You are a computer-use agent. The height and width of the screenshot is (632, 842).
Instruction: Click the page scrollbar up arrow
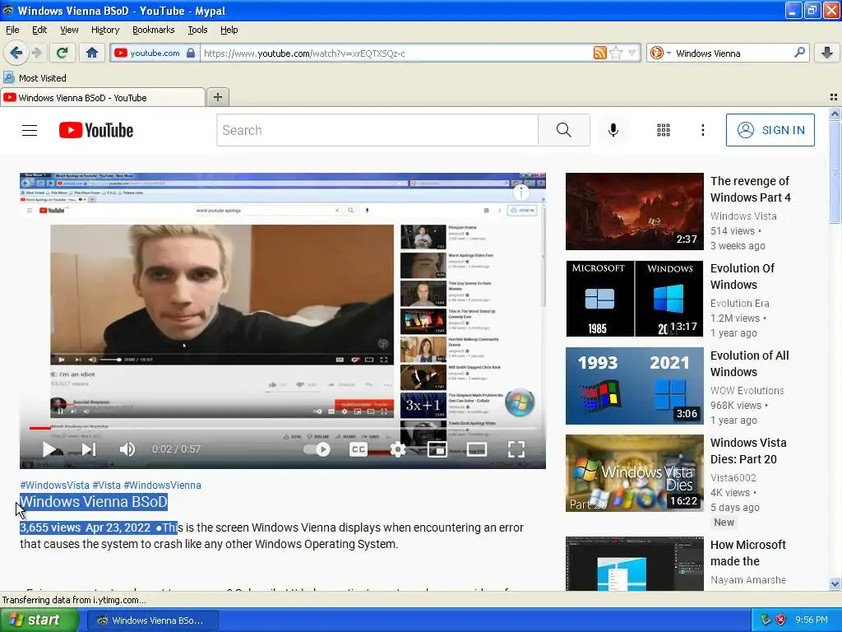pos(835,114)
